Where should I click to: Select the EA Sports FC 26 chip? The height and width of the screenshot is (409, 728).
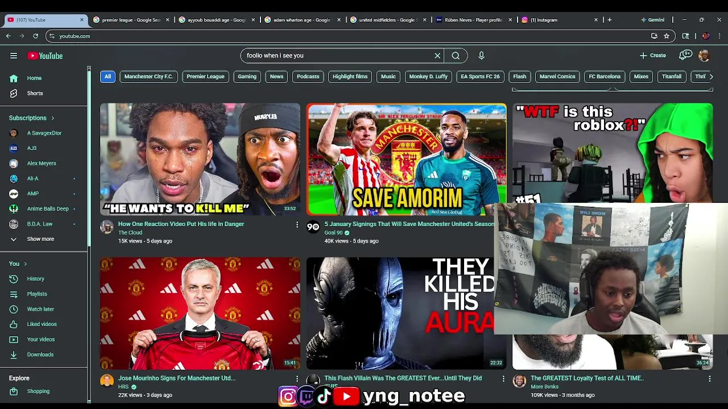(480, 77)
